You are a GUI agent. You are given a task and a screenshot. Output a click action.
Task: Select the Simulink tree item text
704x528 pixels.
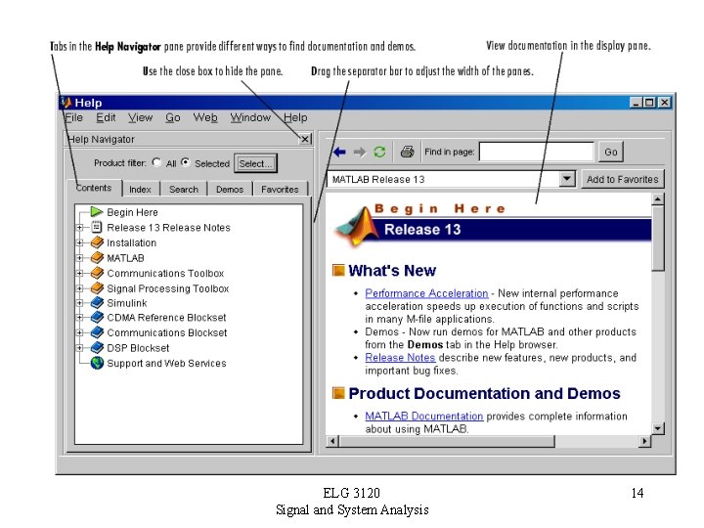tap(127, 303)
